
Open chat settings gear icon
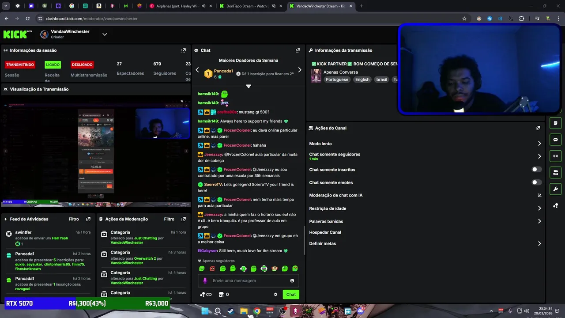click(x=276, y=295)
